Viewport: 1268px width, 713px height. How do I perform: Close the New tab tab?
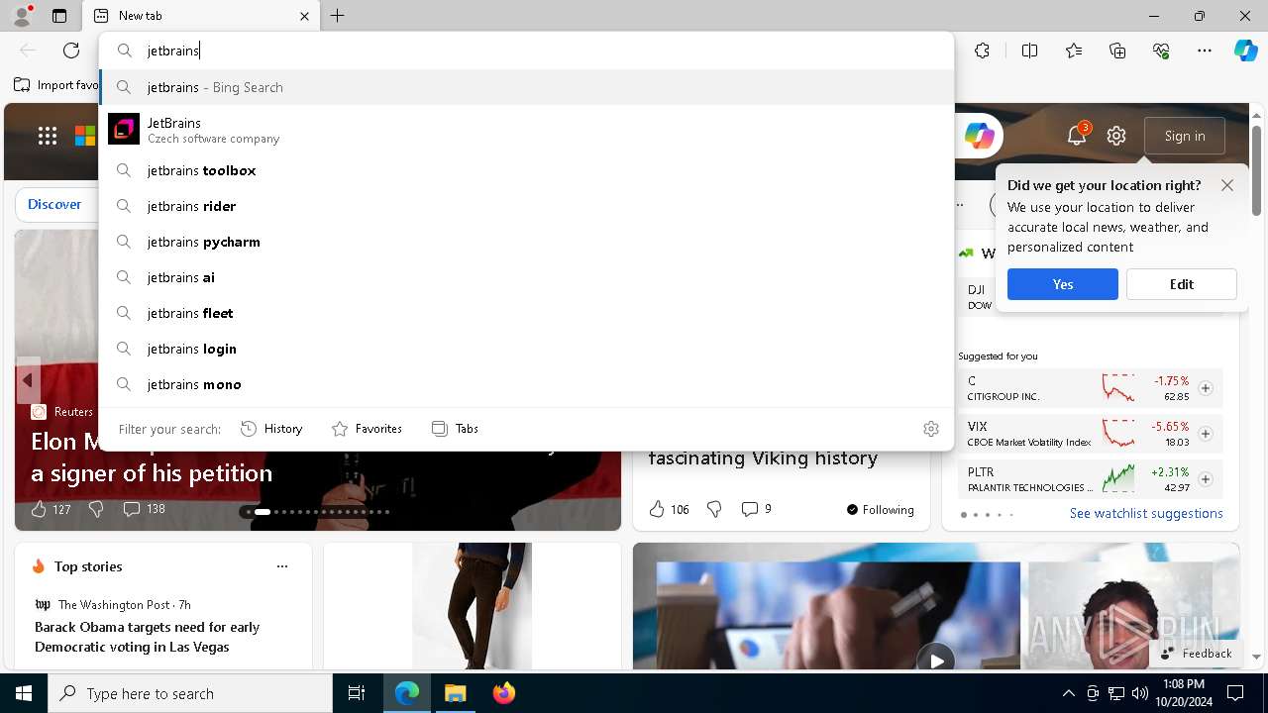click(x=304, y=16)
